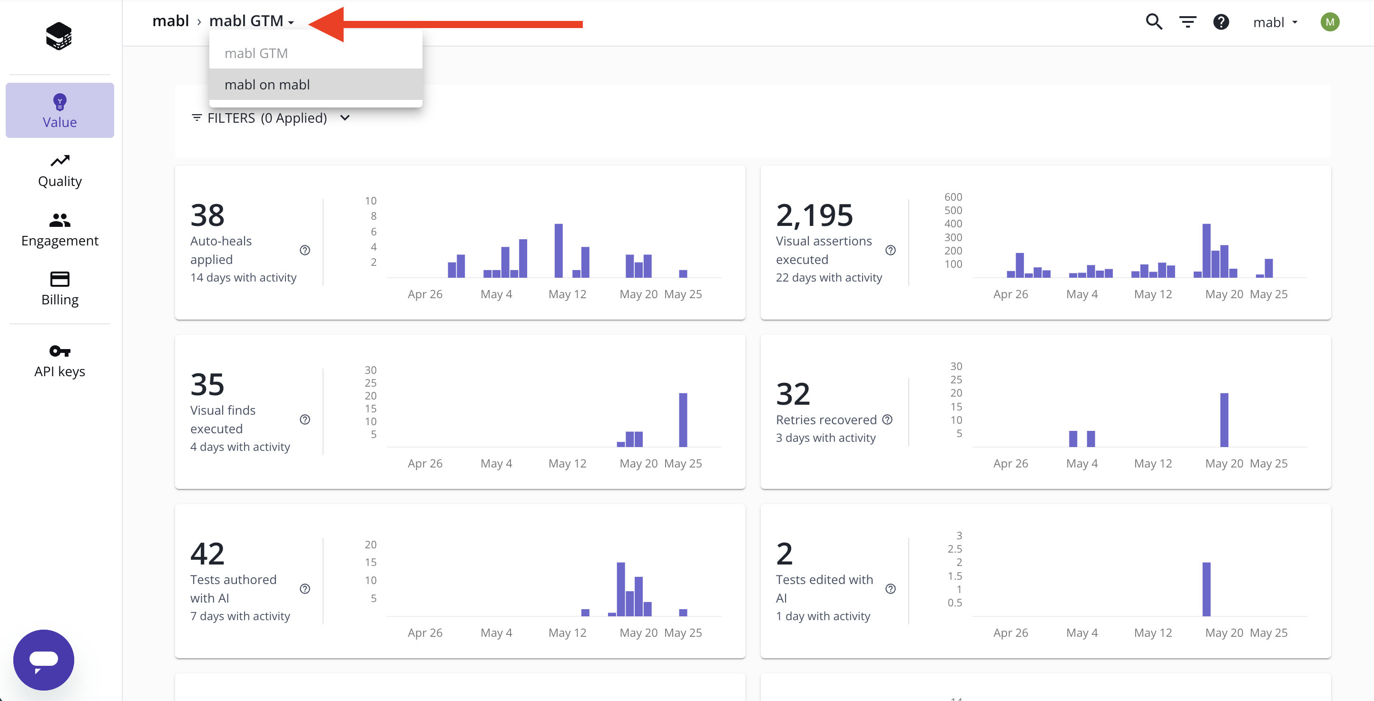Click the filter list icon in header

[1188, 22]
